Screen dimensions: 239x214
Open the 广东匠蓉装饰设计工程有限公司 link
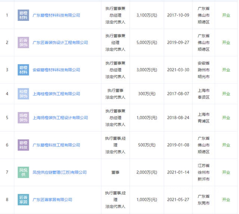click(x=60, y=43)
